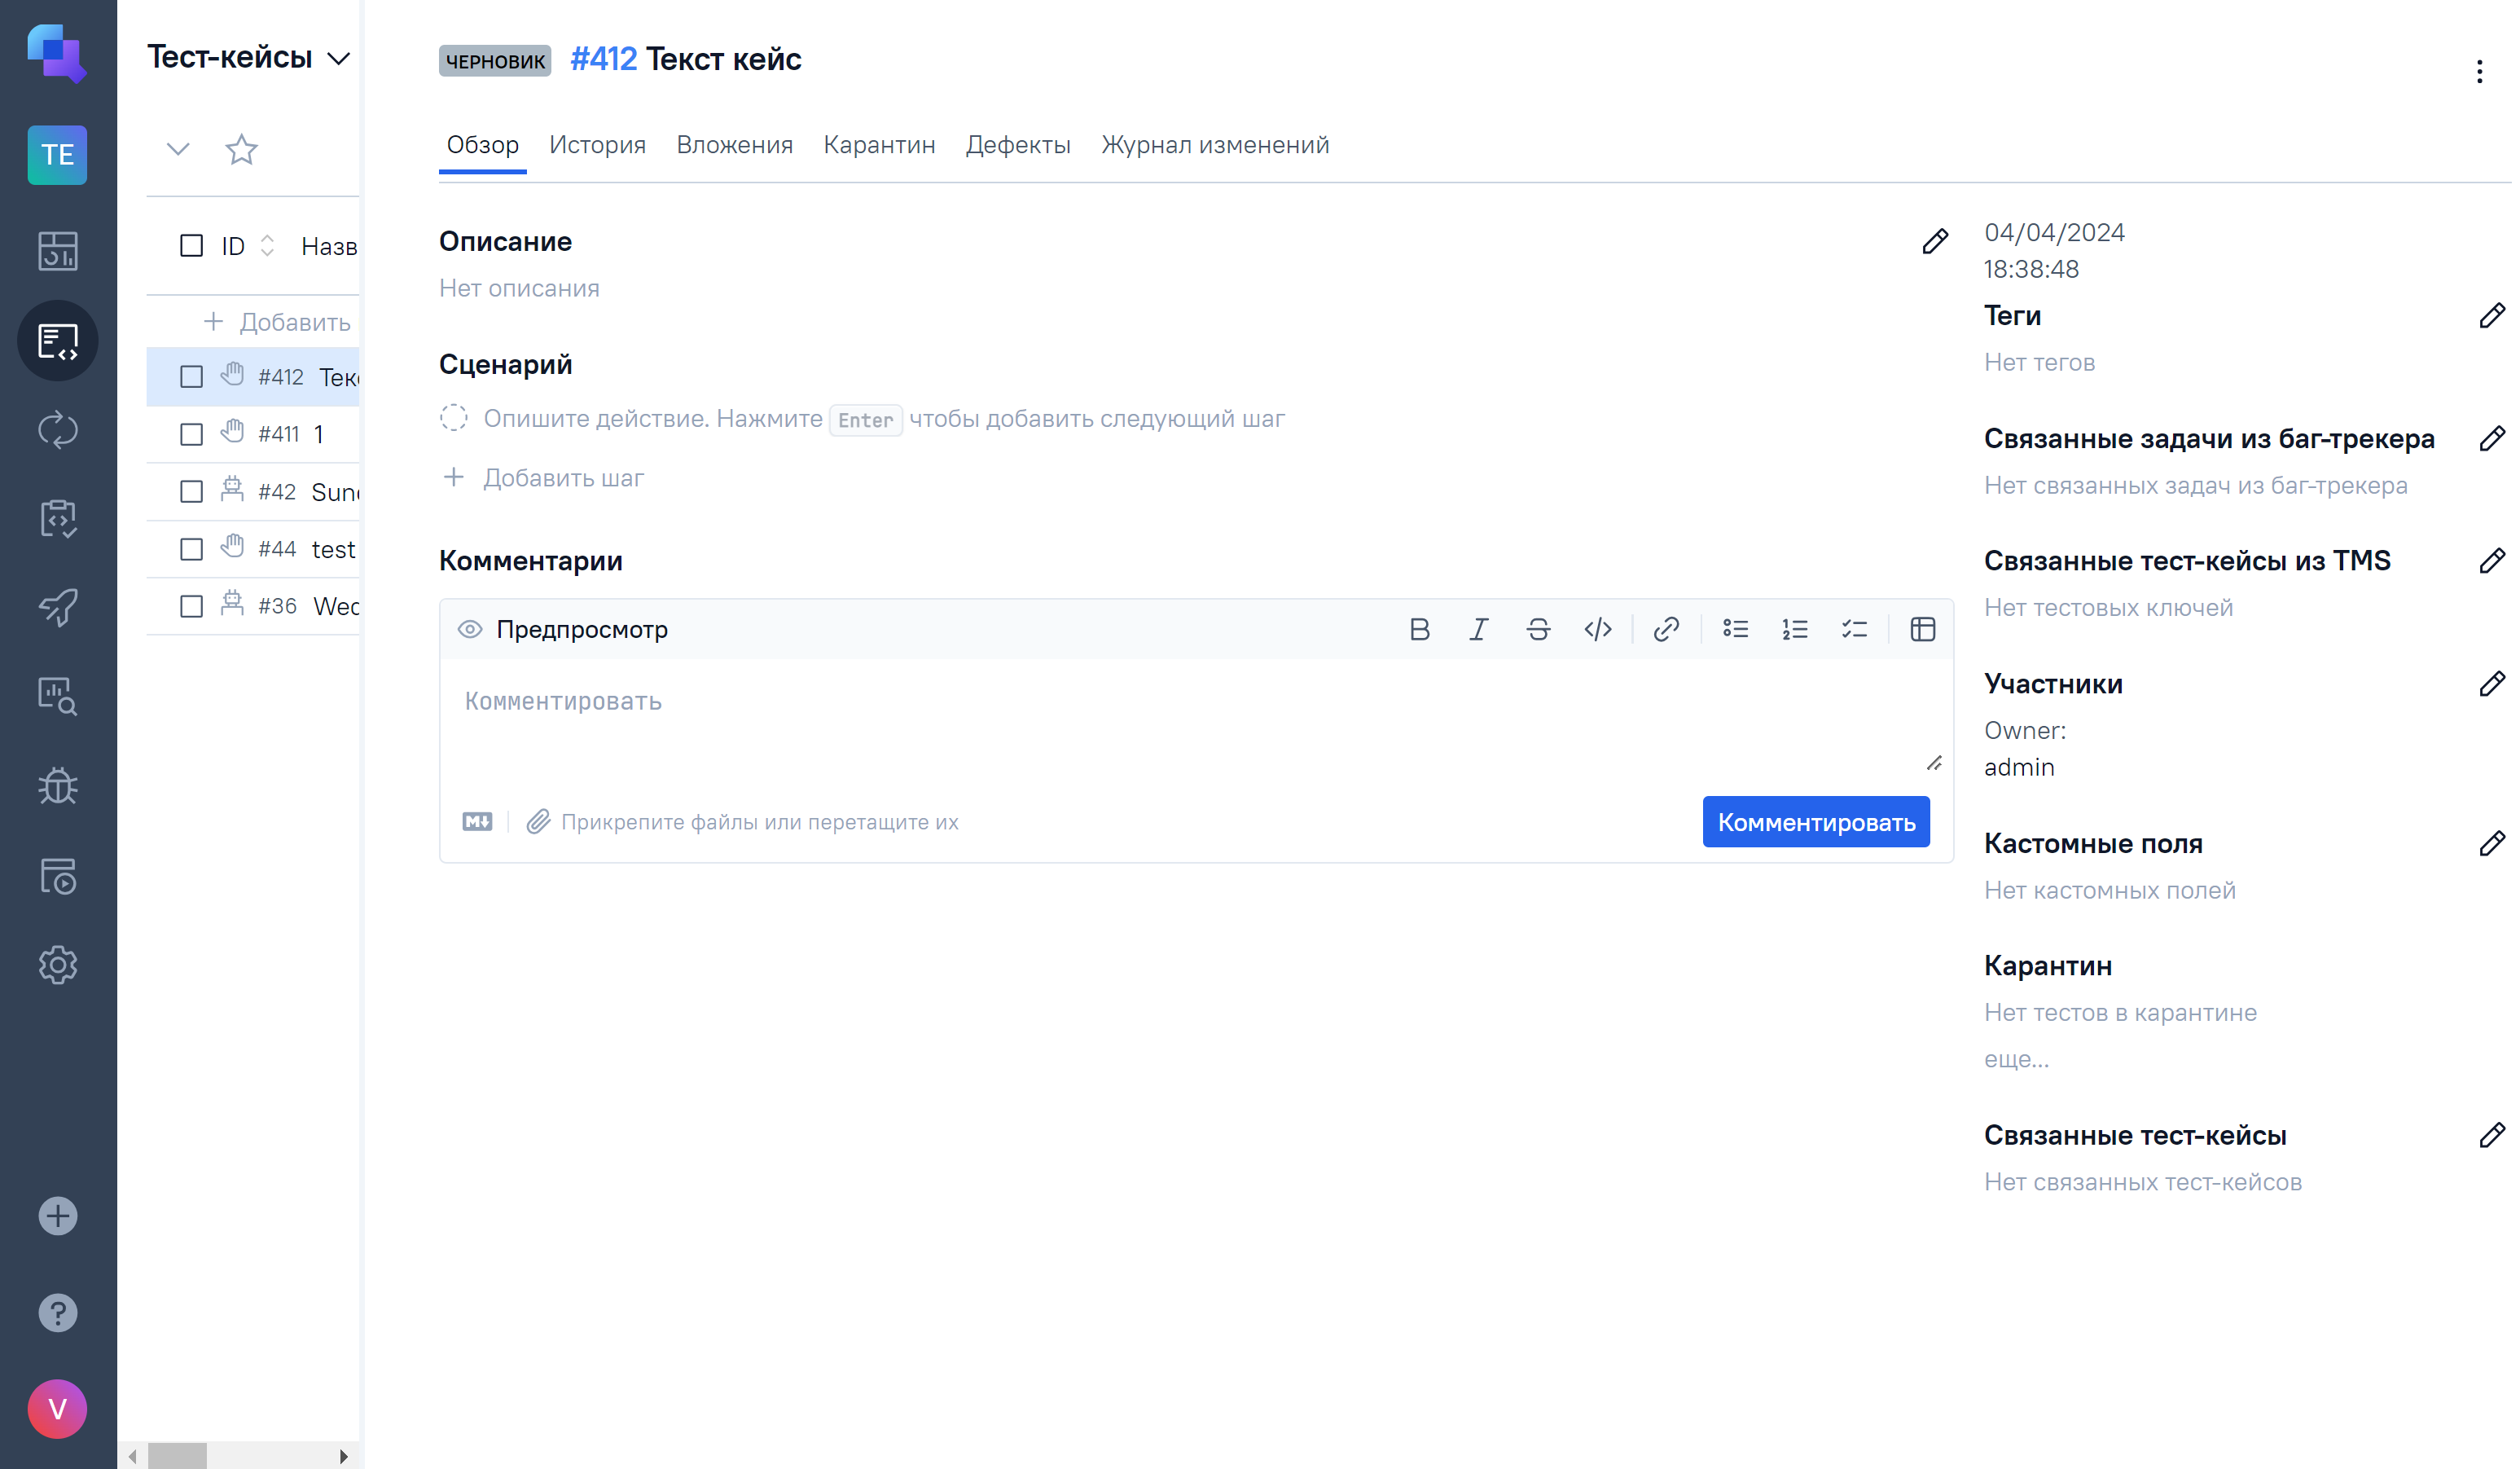The height and width of the screenshot is (1469, 2520).
Task: Insert a table in the comment editor
Action: point(1922,629)
